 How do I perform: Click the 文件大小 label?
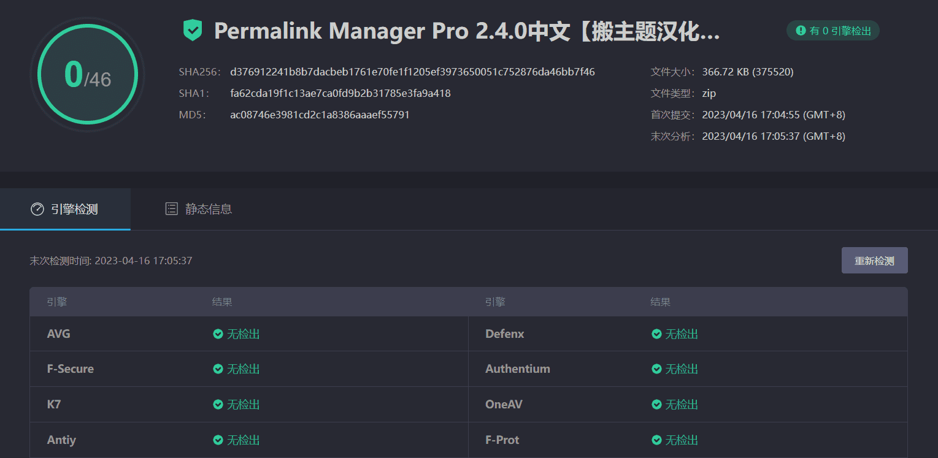[x=673, y=72]
